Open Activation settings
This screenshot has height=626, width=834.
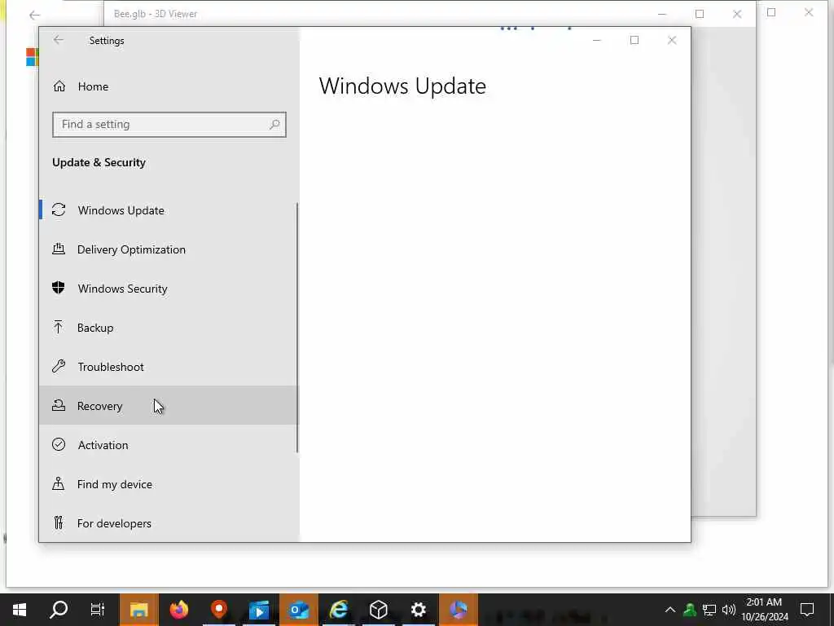point(168,444)
